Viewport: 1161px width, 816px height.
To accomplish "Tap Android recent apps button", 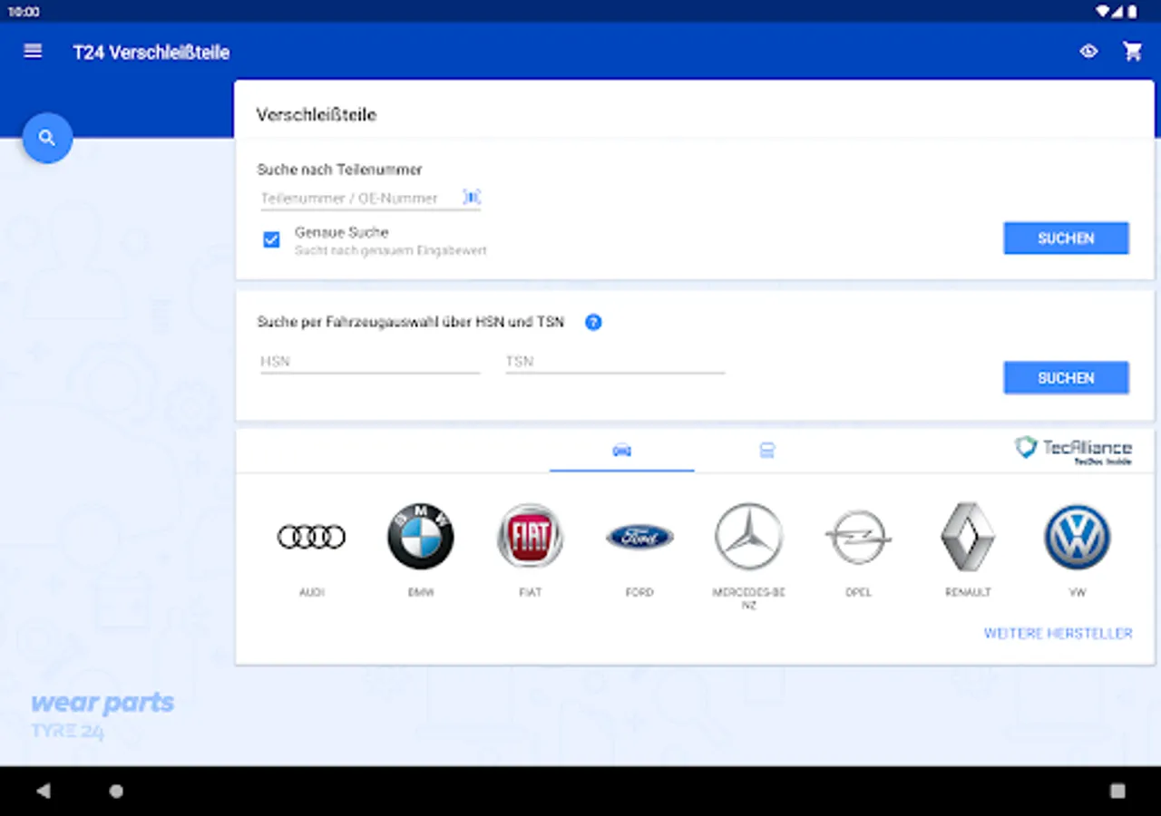I will pyautogui.click(x=1117, y=791).
